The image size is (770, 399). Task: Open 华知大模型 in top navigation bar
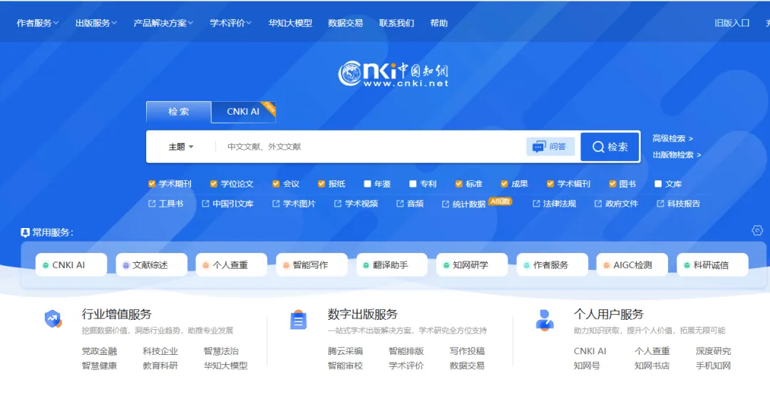[290, 23]
